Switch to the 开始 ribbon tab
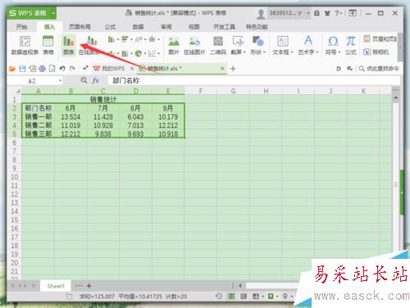410x308 pixels. point(21,27)
